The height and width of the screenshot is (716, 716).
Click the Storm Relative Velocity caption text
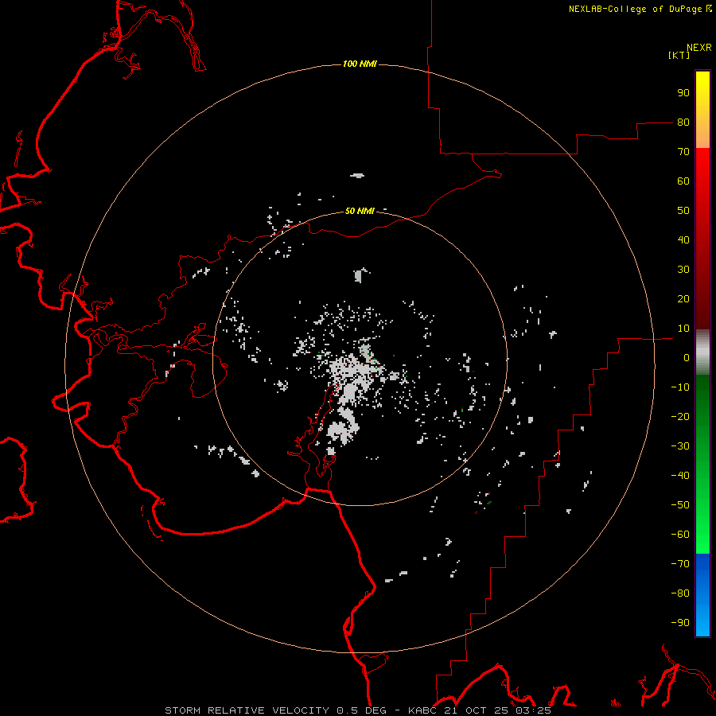(x=357, y=710)
